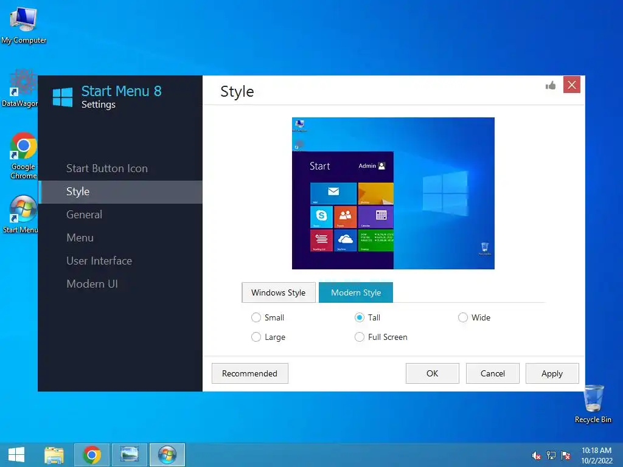
Task: Select the Small size radio button
Action: [x=256, y=317]
